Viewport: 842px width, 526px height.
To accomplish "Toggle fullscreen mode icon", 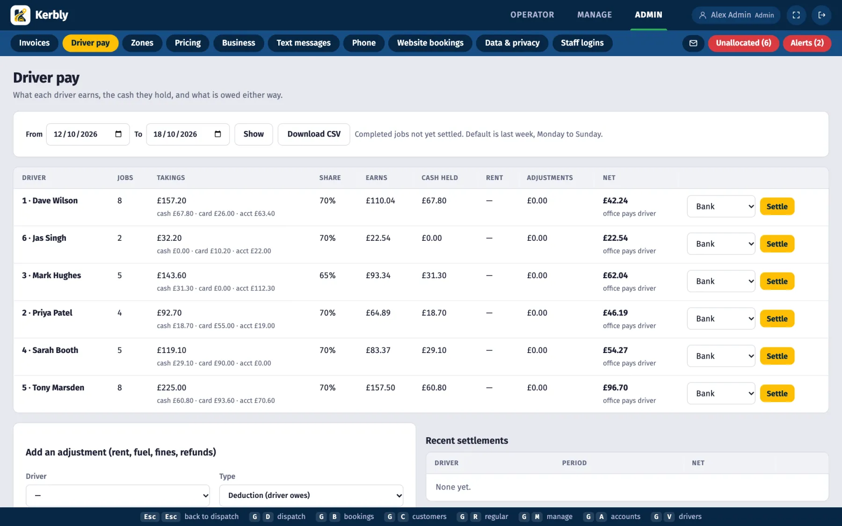I will 796,15.
